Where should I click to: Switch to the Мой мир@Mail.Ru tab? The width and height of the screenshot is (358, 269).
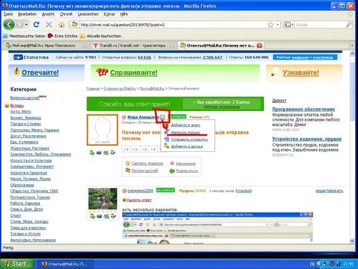coord(44,45)
